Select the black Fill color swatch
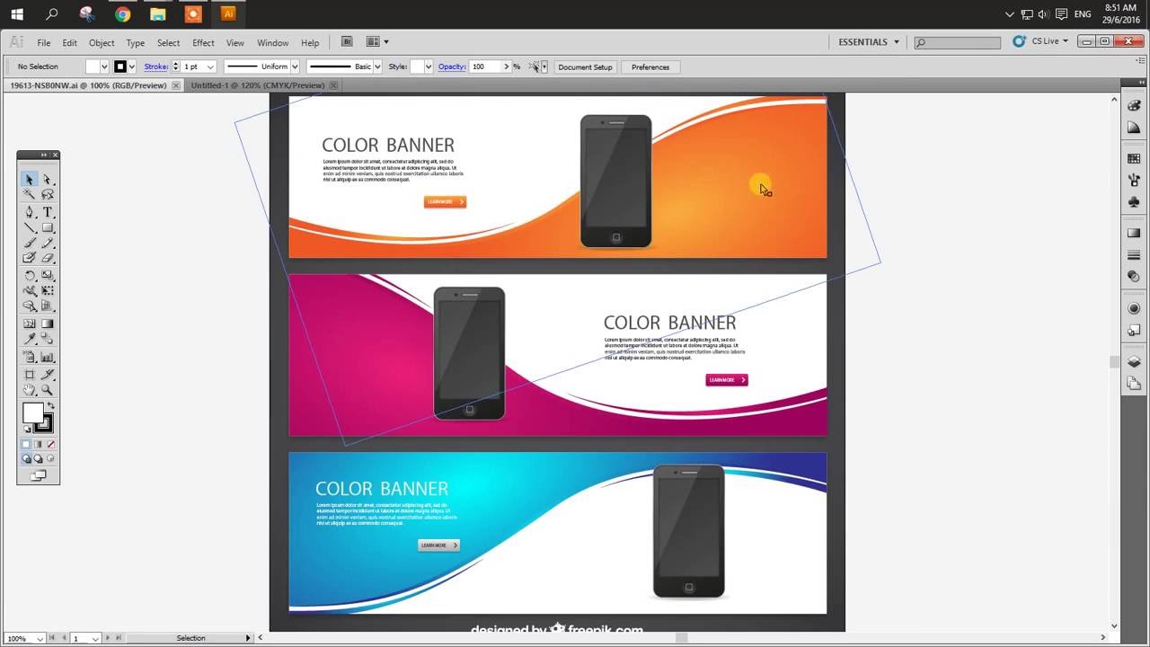 pos(120,66)
